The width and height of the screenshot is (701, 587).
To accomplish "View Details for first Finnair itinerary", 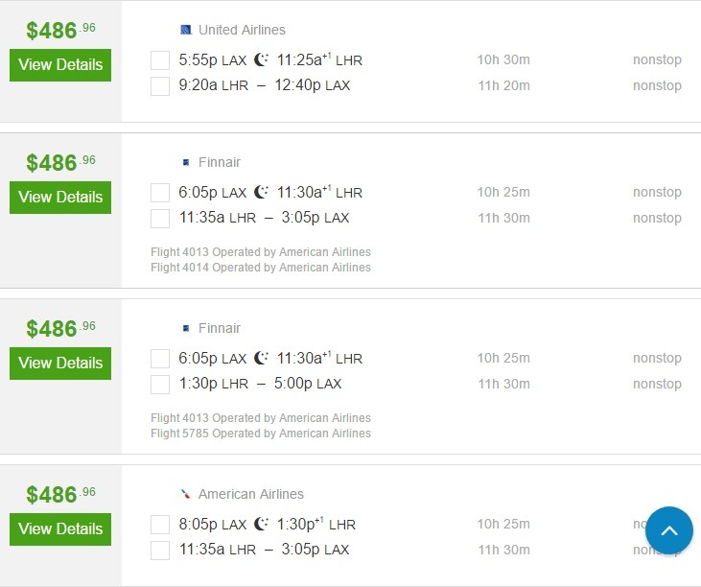I will pos(60,198).
